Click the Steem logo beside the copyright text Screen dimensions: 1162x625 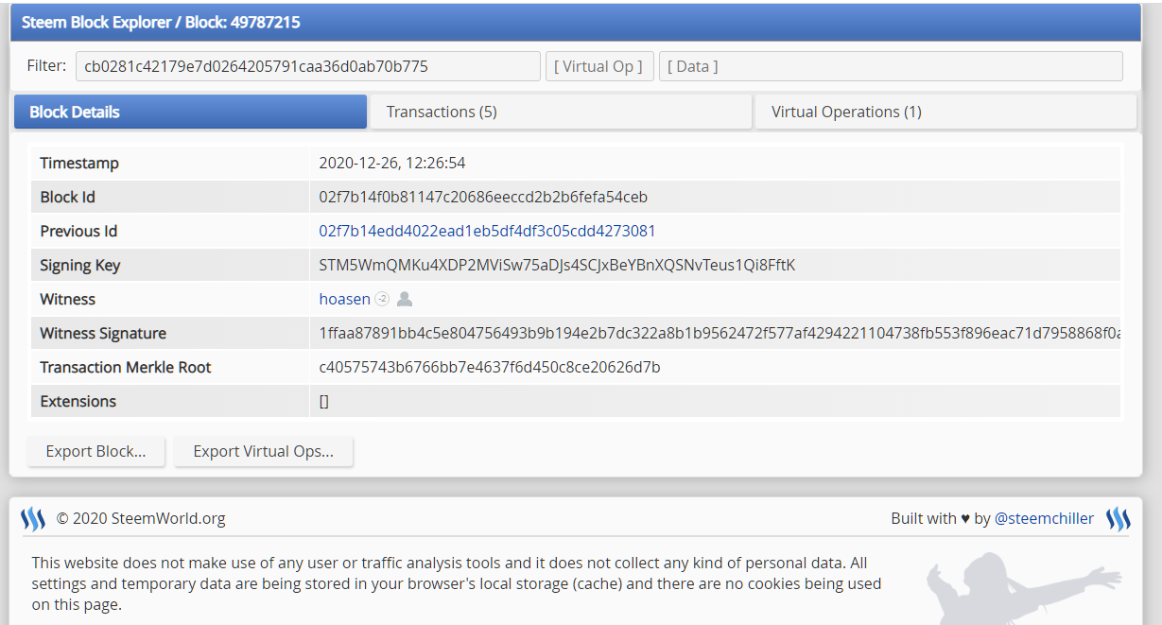33,519
